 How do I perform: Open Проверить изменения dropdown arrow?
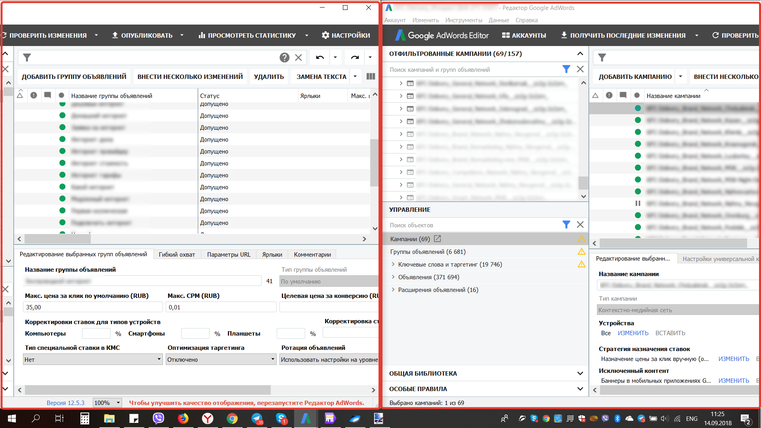pyautogui.click(x=96, y=35)
